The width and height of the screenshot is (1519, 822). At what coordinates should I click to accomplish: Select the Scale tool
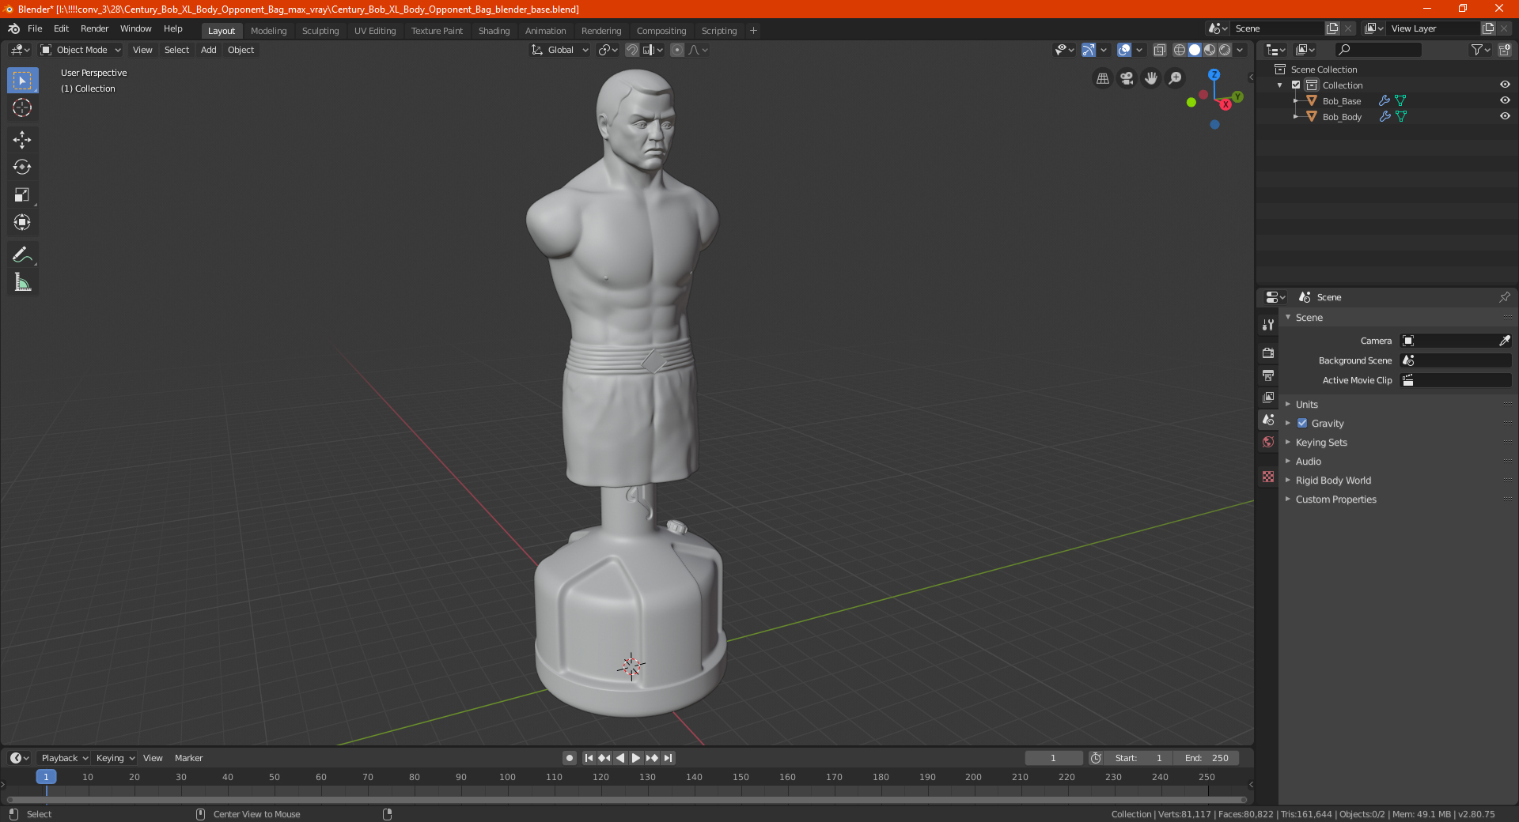coord(22,195)
